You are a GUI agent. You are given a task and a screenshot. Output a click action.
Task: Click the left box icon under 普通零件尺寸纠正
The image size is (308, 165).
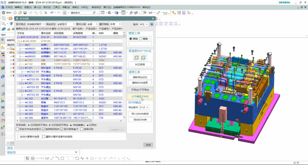pyautogui.click(x=136, y=58)
